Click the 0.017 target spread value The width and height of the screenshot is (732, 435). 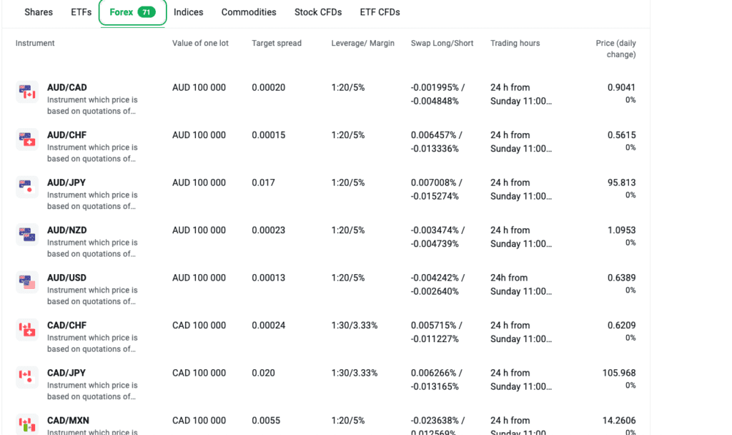(x=263, y=182)
